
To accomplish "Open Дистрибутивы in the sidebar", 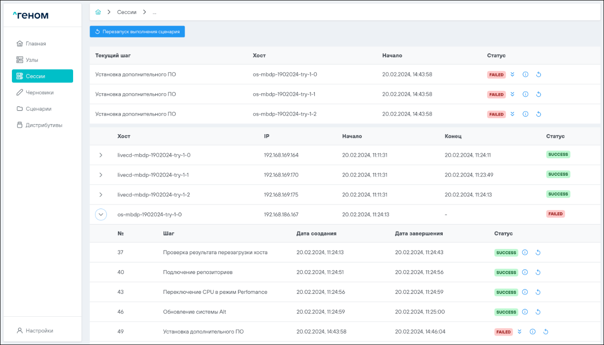I will pos(44,125).
